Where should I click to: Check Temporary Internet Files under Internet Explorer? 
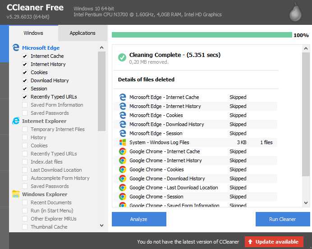tap(25, 129)
